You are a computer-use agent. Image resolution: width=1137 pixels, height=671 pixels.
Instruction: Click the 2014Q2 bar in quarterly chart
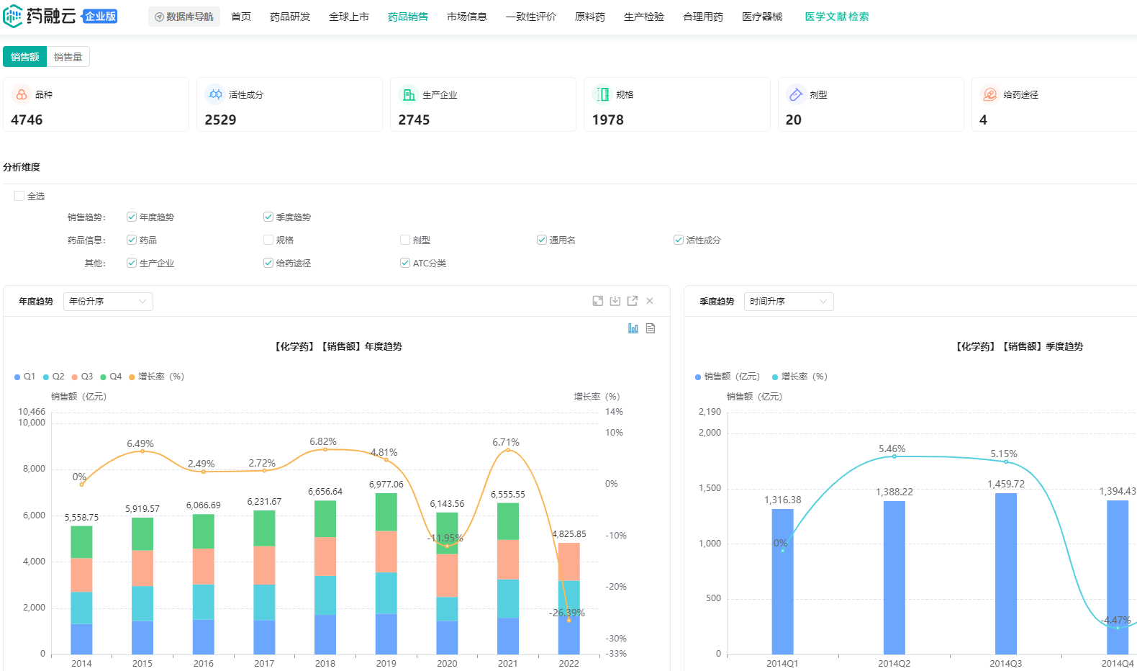point(894,578)
